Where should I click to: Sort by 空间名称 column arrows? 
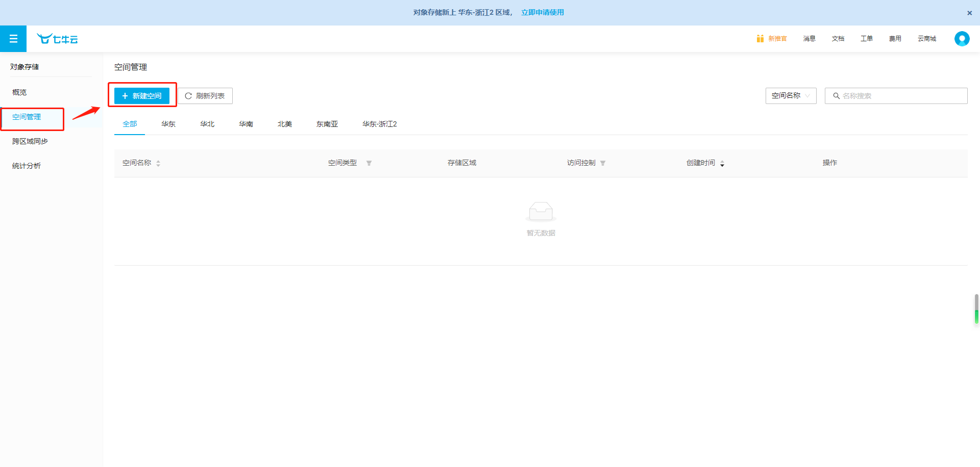158,163
